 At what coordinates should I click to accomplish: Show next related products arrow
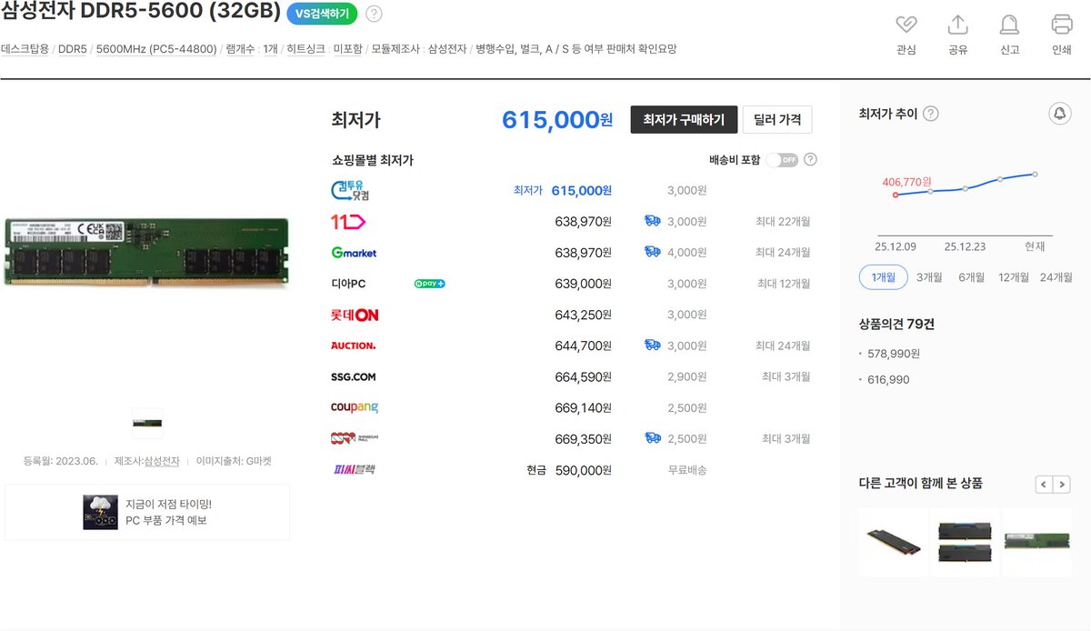(x=1061, y=484)
